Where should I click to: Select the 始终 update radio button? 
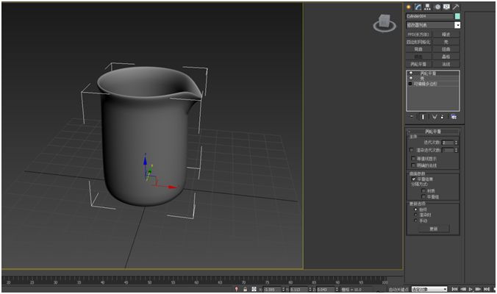415,209
